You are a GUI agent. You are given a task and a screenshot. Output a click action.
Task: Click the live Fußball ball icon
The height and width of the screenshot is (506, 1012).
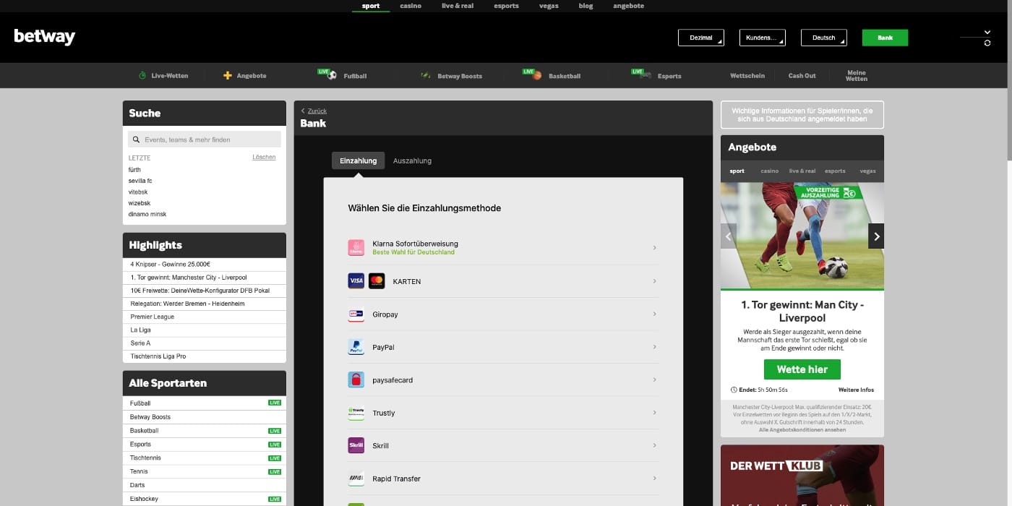coord(328,74)
